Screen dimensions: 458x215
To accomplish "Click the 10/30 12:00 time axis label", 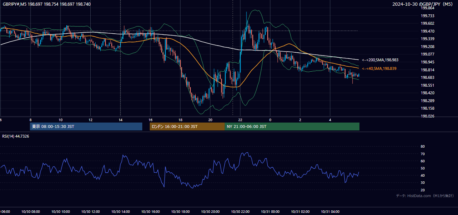I will click(x=90, y=212).
